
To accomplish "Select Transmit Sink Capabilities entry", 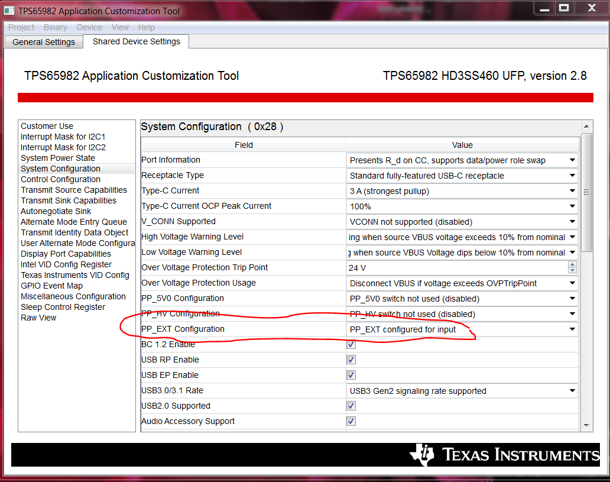I will click(69, 200).
